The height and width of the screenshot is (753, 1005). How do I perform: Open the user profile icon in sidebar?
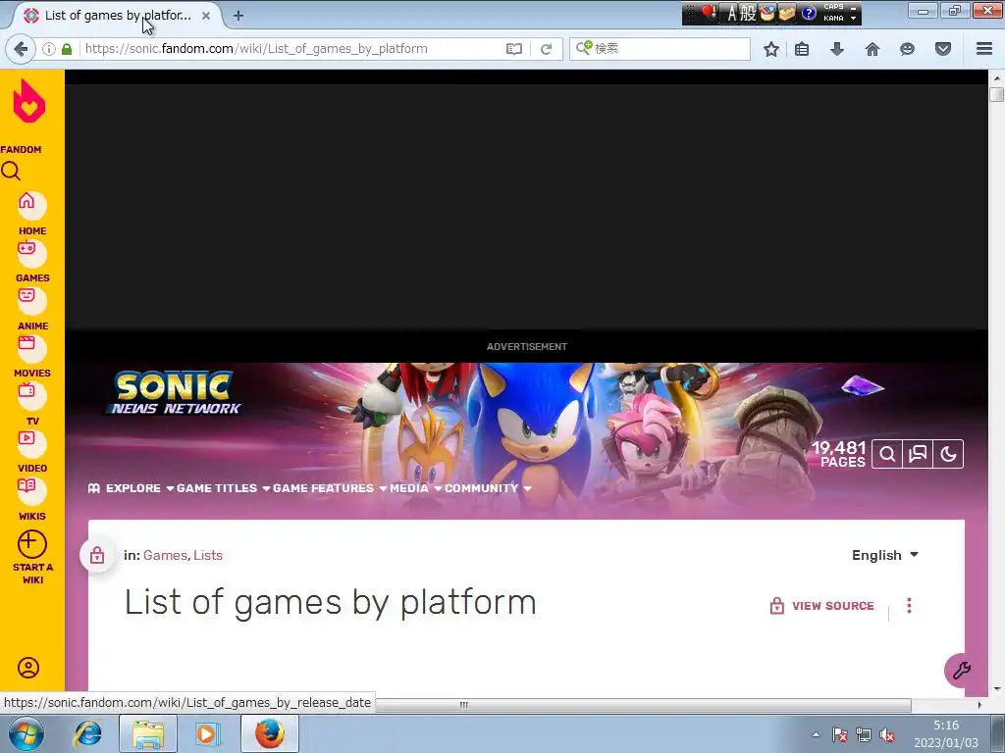(x=28, y=668)
